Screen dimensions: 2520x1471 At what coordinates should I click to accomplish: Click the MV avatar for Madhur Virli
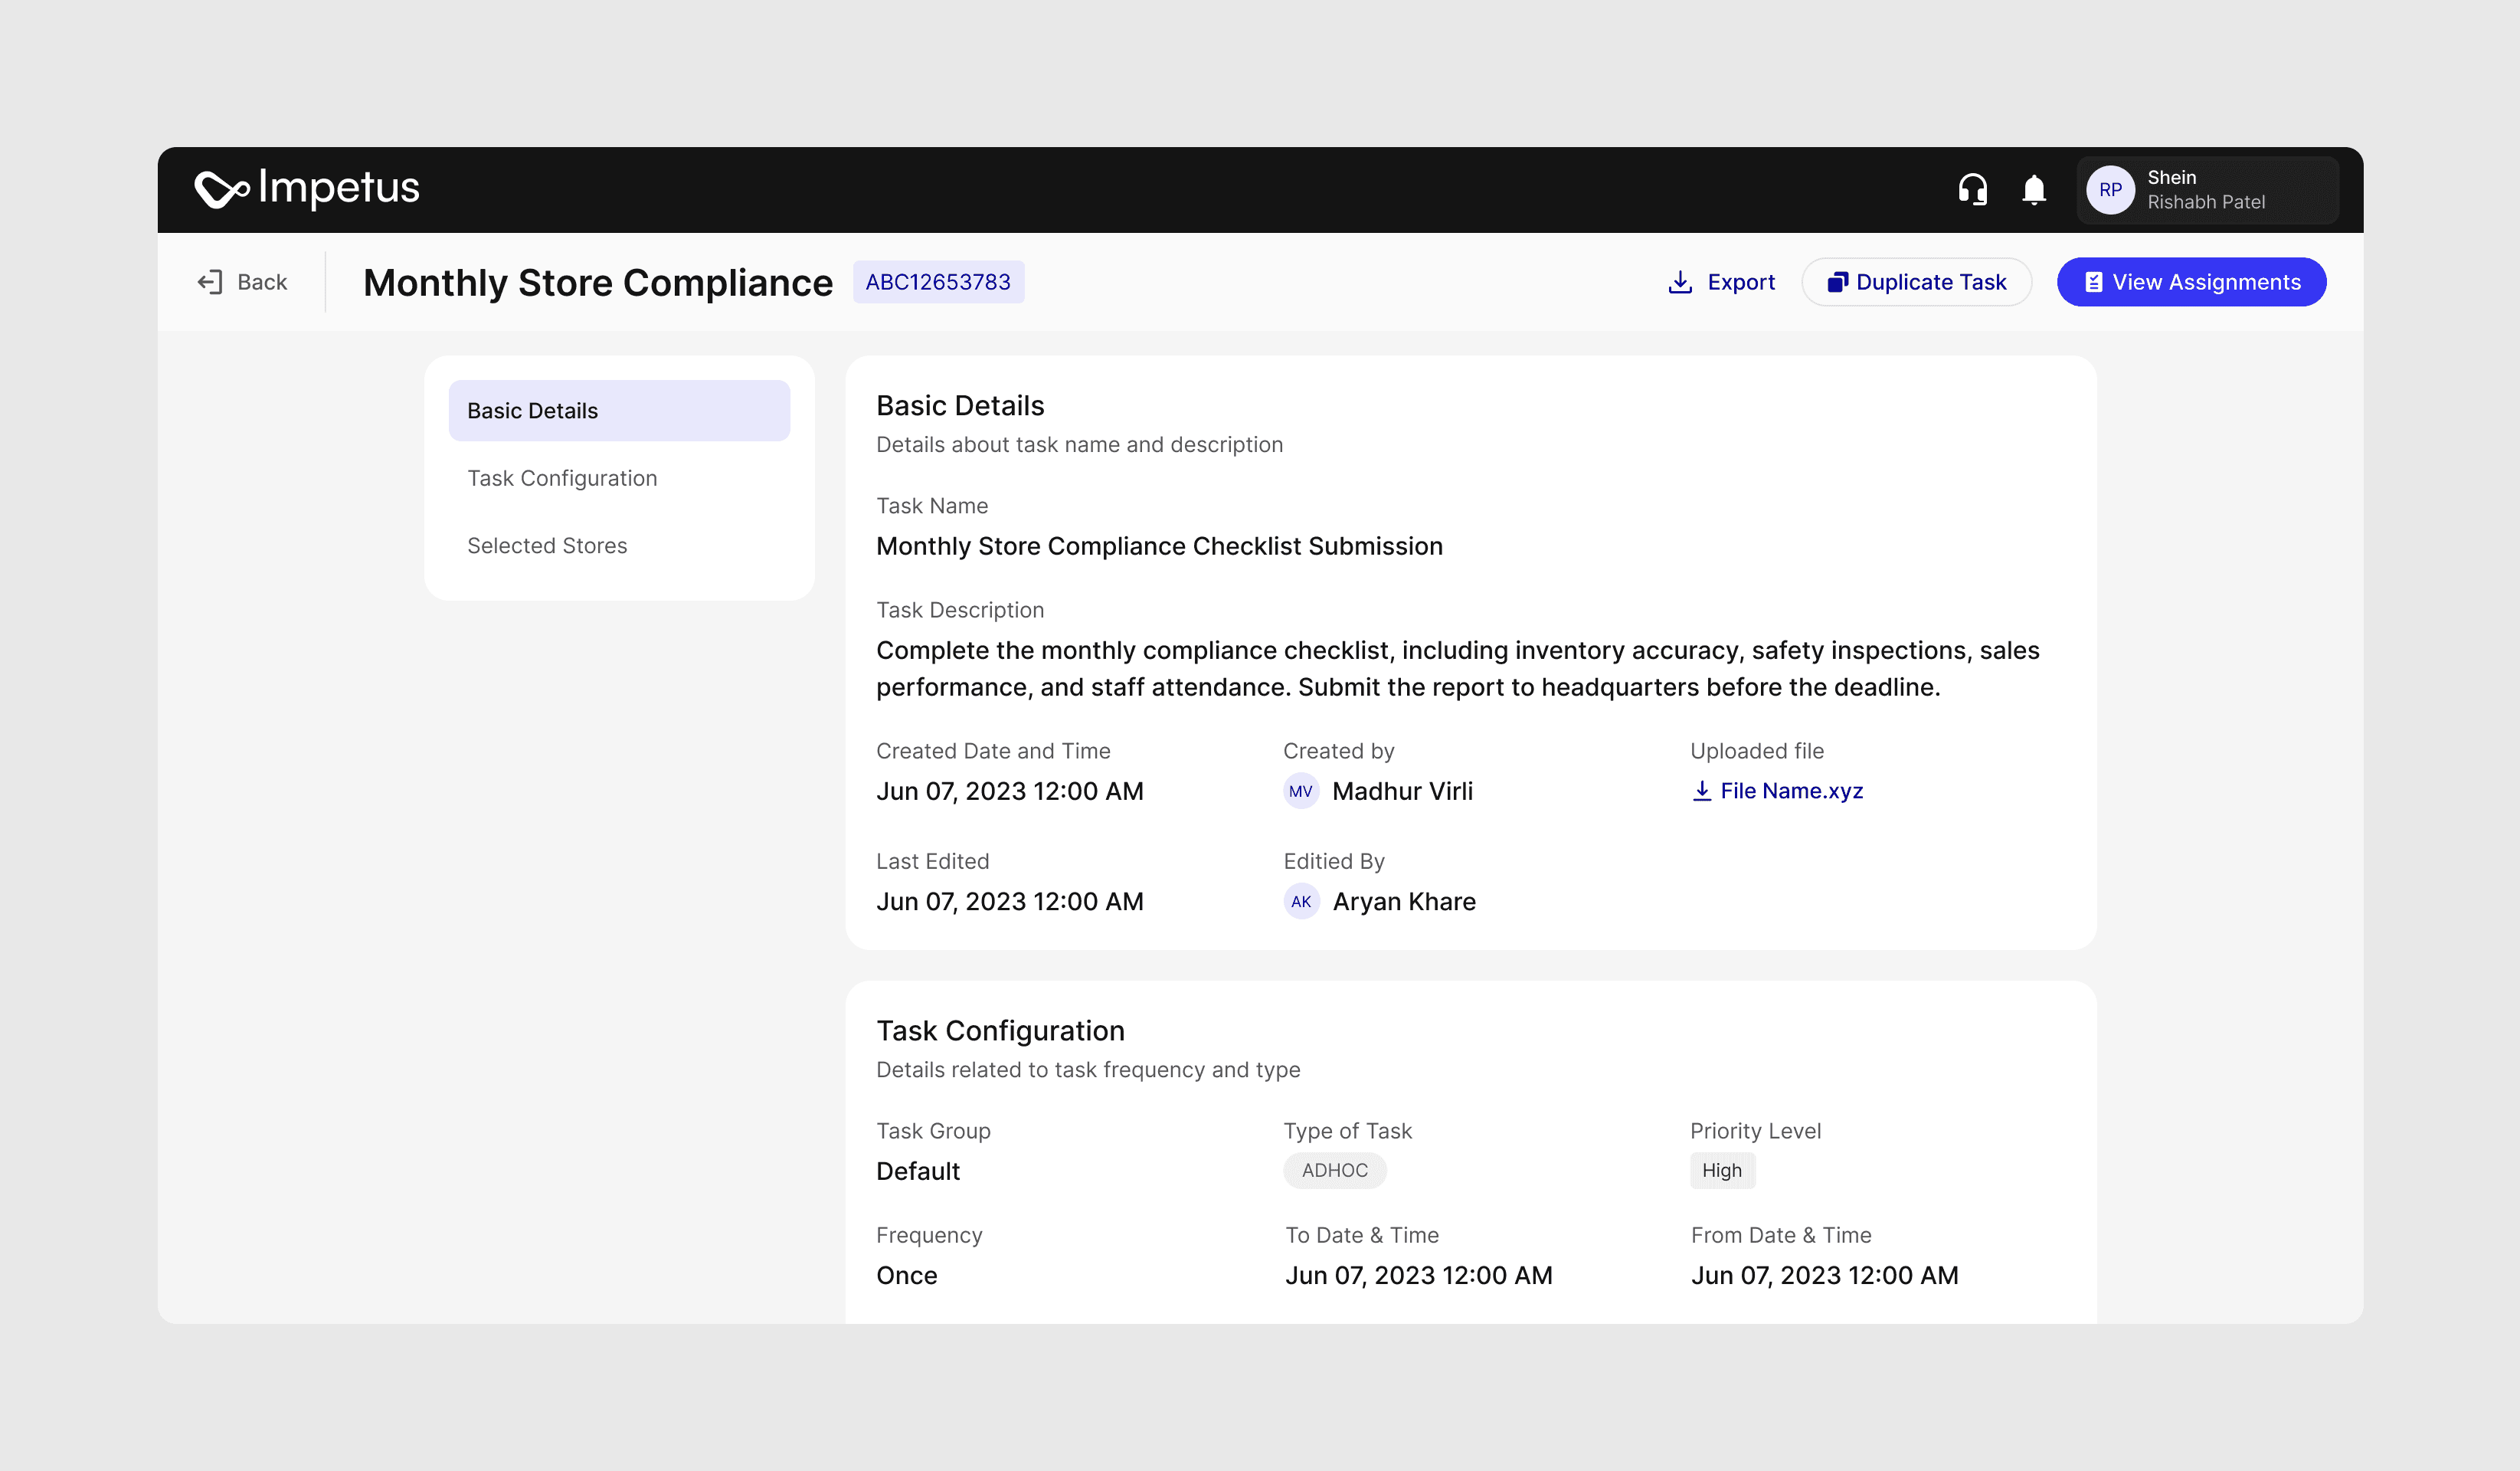pyautogui.click(x=1300, y=791)
